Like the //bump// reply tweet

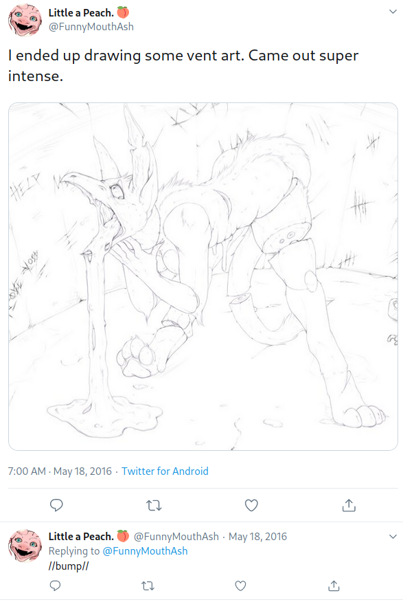pyautogui.click(x=240, y=586)
